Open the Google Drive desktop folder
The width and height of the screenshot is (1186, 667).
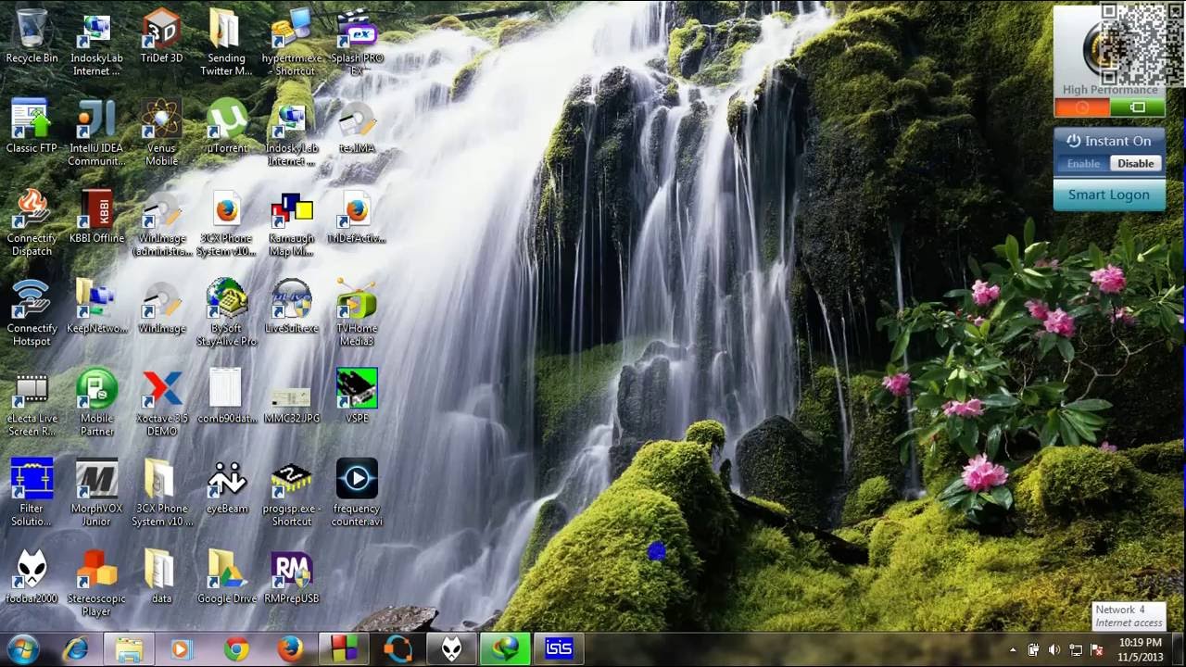click(226, 576)
